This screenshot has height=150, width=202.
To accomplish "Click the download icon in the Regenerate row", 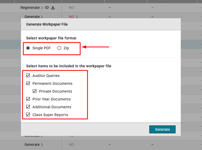I will click(x=53, y=8).
